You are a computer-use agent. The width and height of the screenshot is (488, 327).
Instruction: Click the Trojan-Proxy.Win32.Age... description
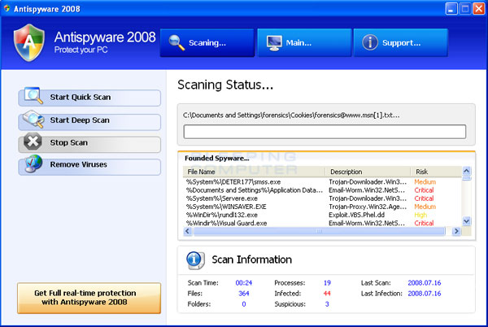[368, 207]
